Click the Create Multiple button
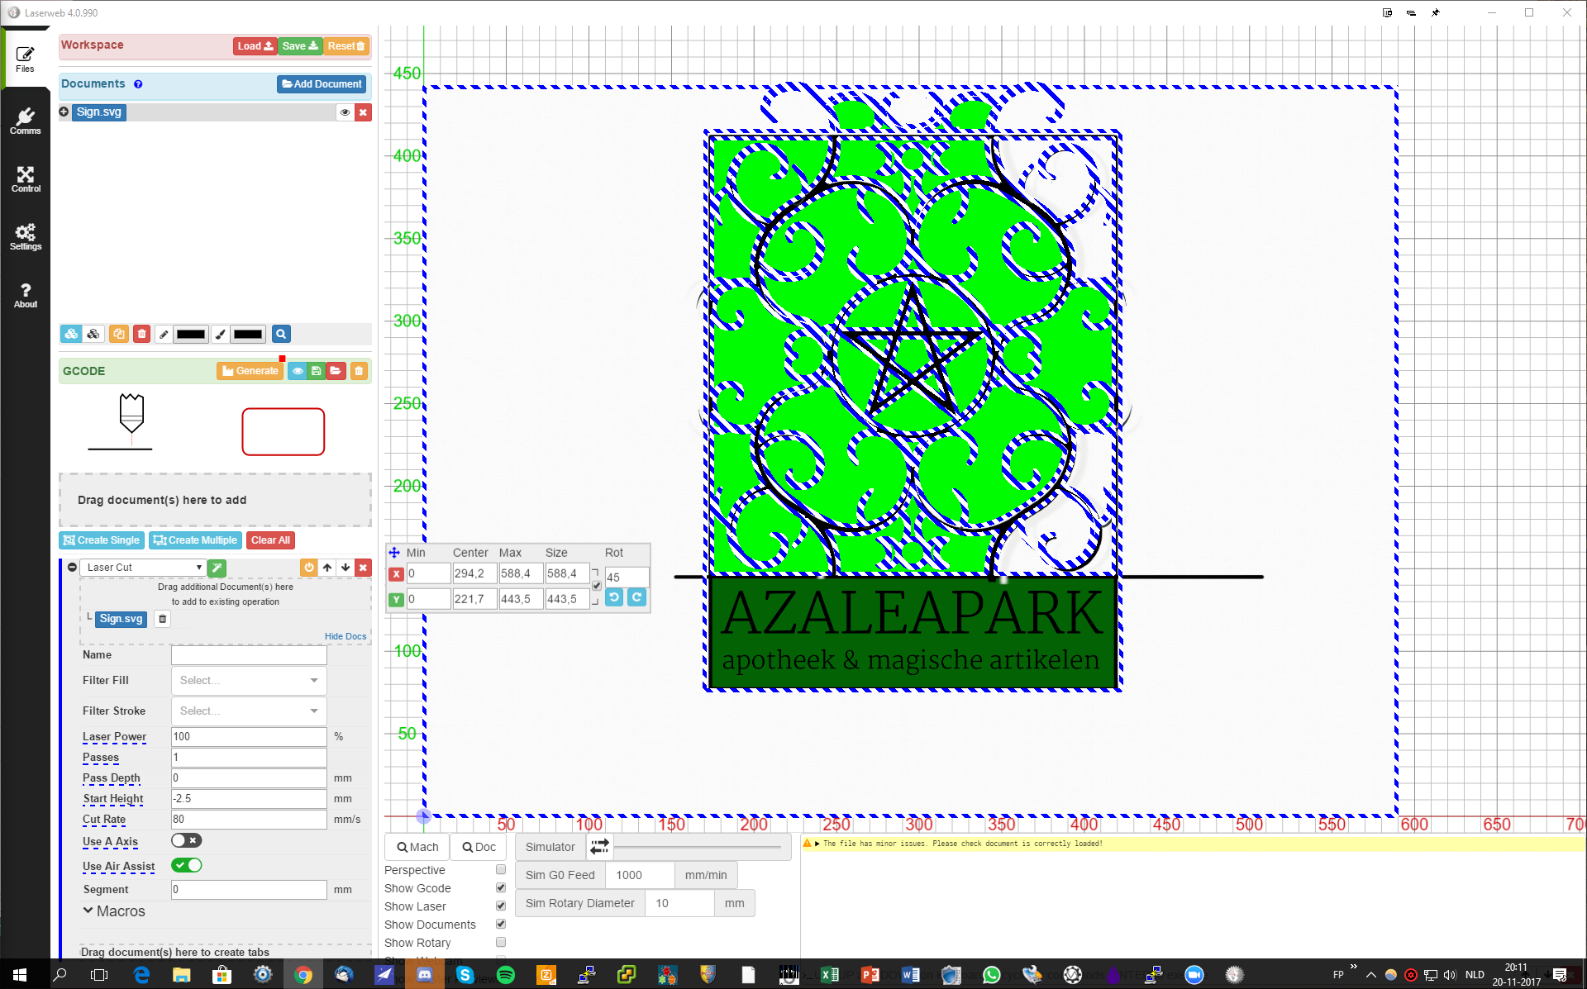1587x989 pixels. [195, 540]
